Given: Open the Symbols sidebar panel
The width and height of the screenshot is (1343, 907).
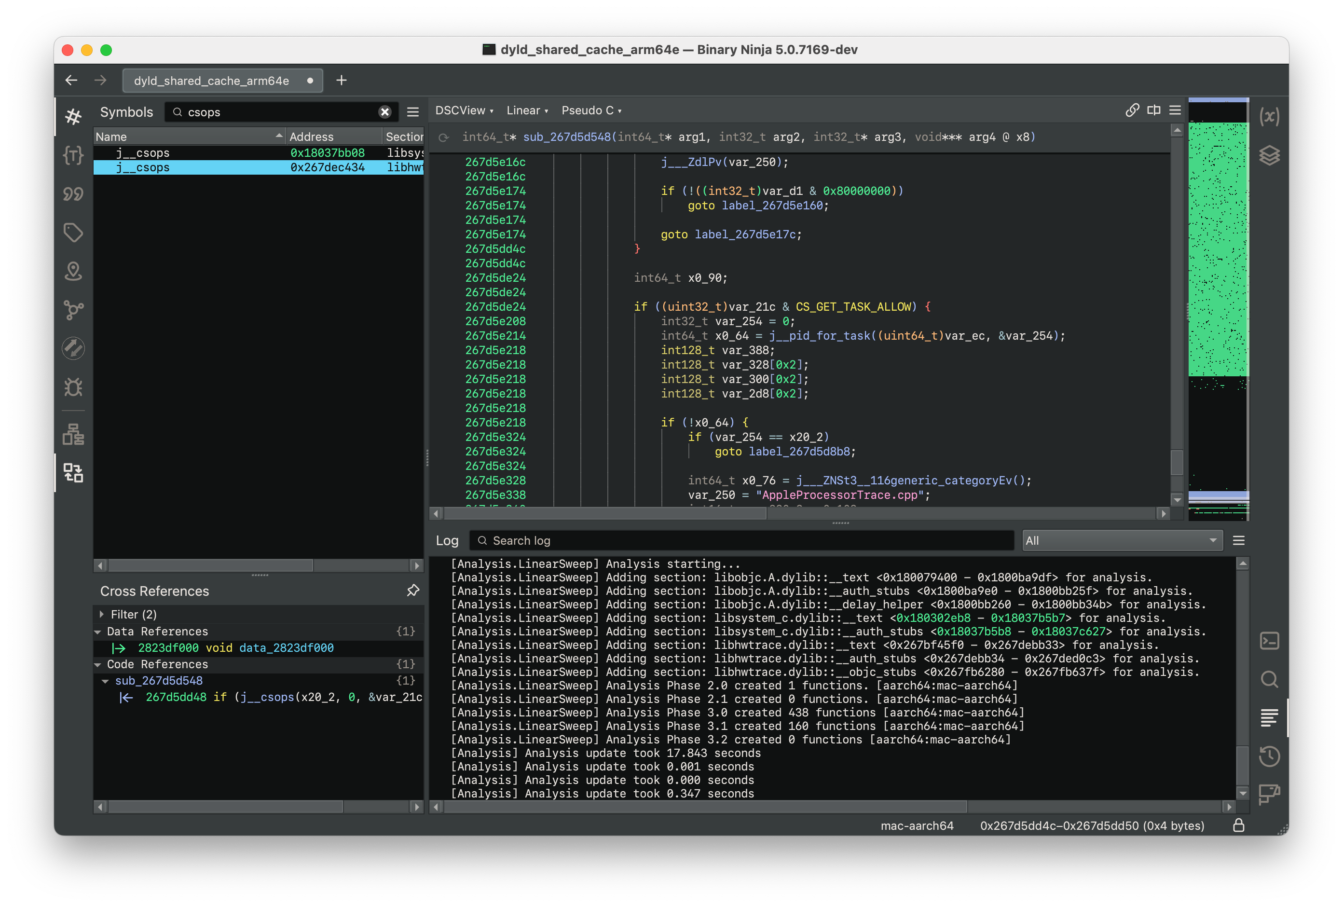Looking at the screenshot, I should coord(73,116).
